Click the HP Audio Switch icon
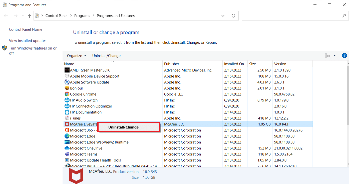The width and height of the screenshot is (349, 184). [x=67, y=100]
